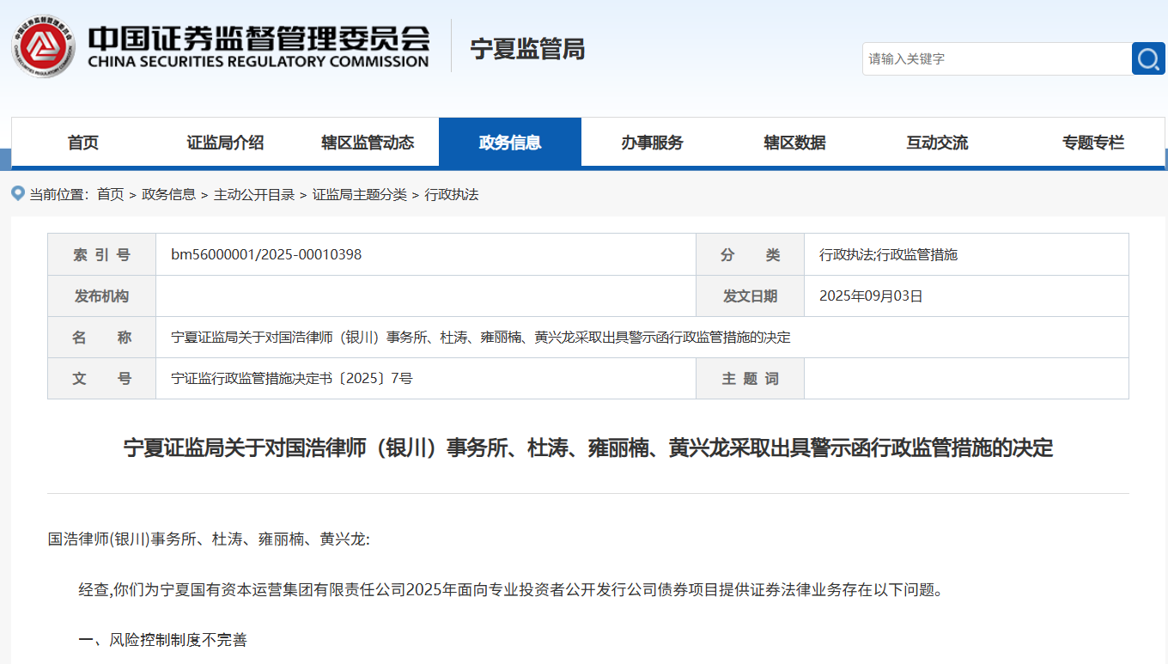
Task: Click 政务信息 breadcrumb link
Action: pos(168,194)
